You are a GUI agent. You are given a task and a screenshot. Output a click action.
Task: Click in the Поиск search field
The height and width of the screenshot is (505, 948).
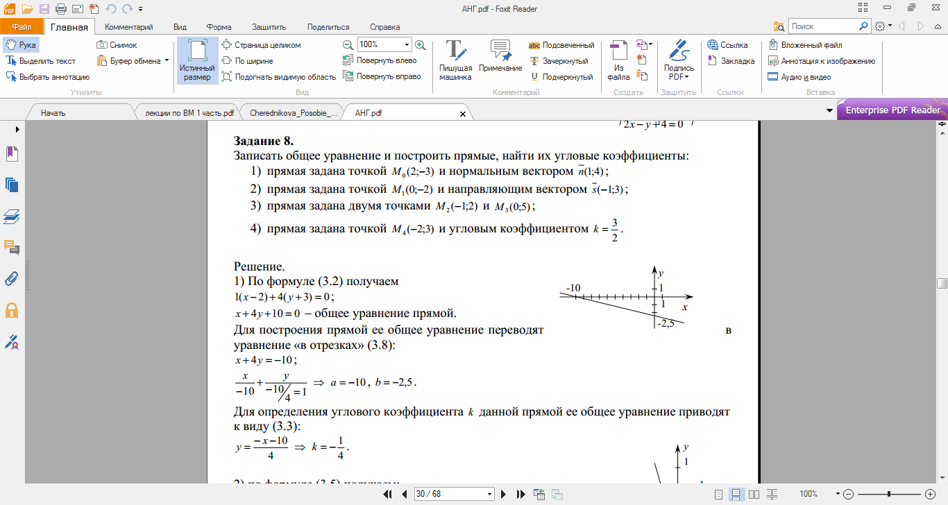coord(824,26)
